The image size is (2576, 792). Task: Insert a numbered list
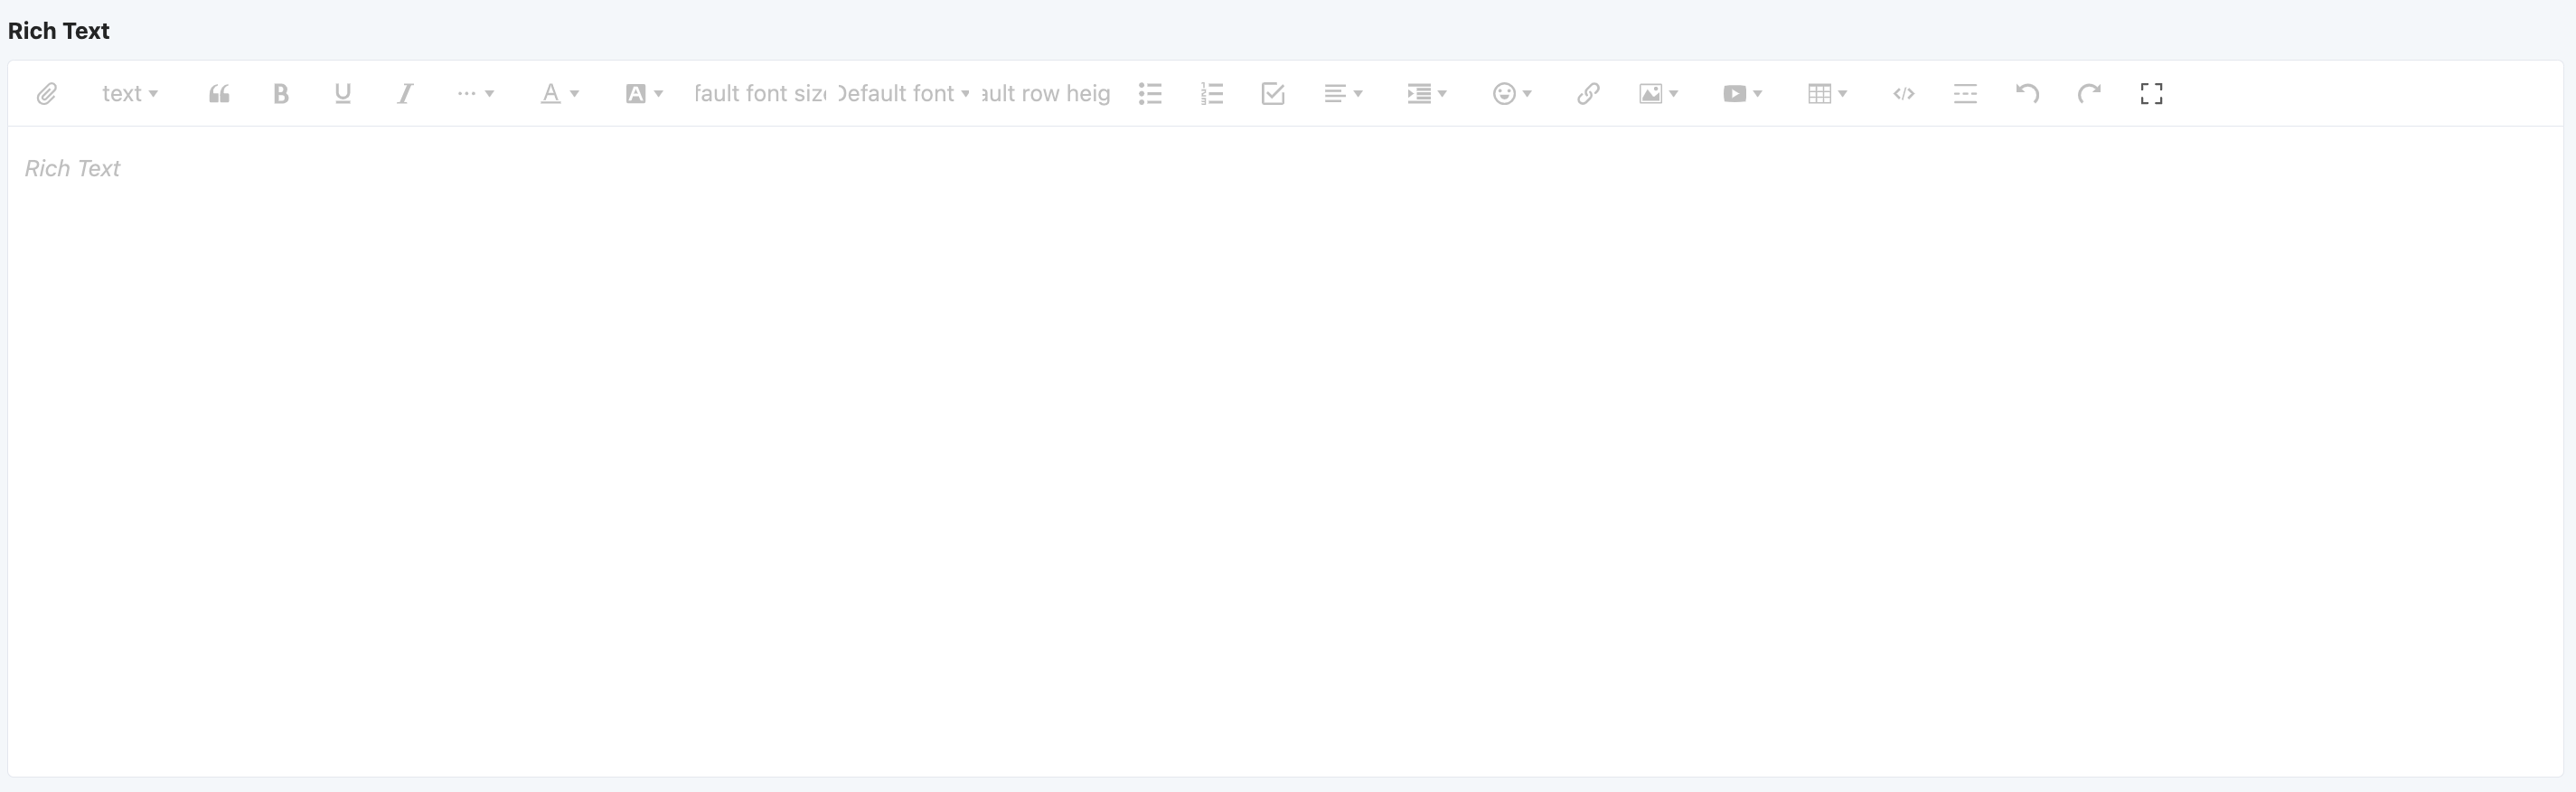tap(1211, 94)
